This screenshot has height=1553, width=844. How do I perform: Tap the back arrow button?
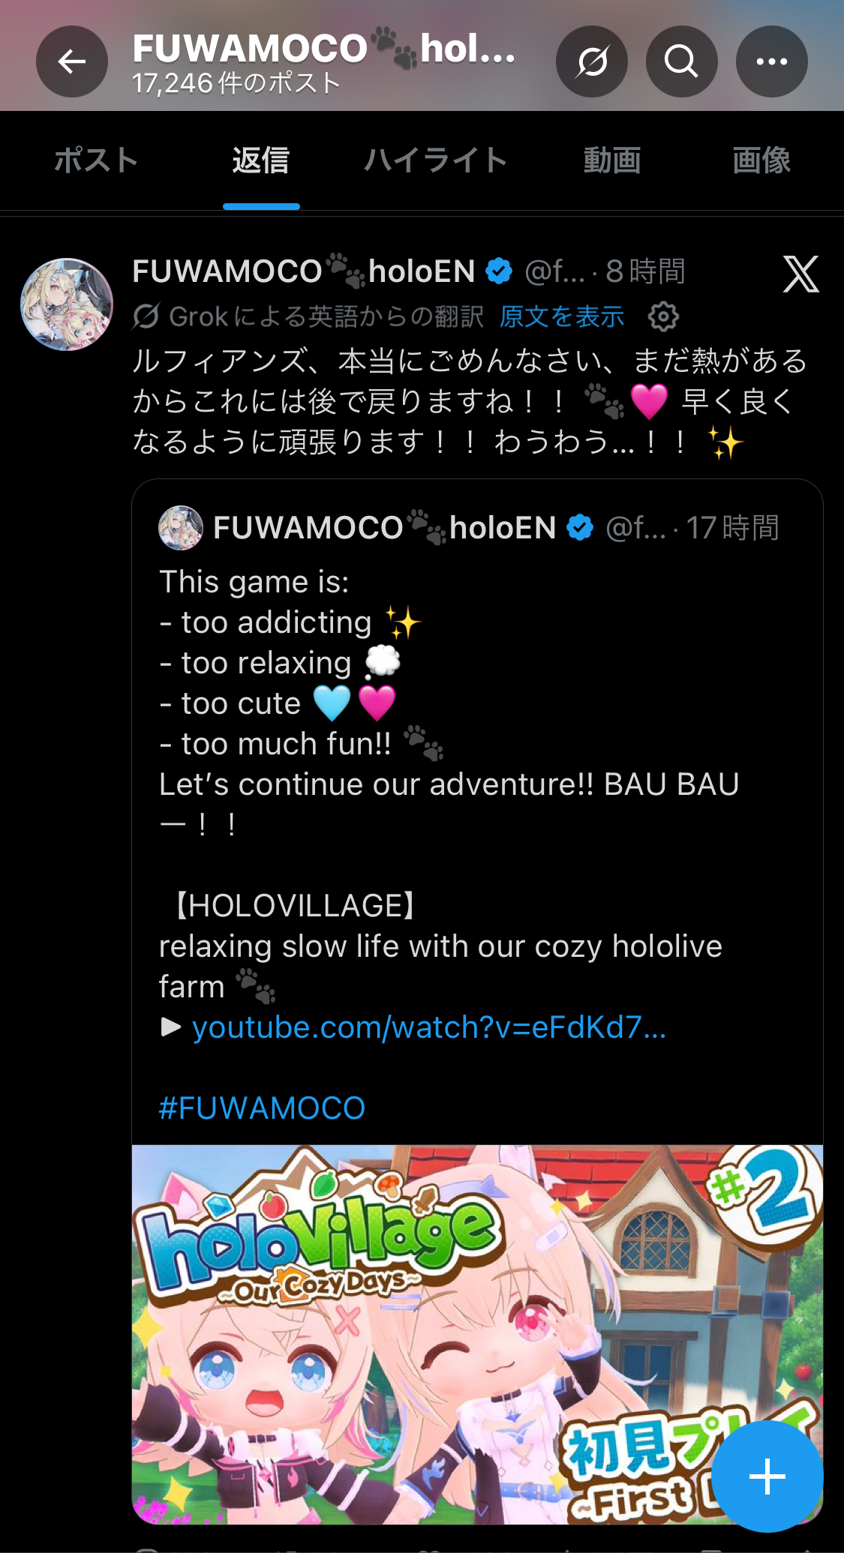tap(72, 61)
